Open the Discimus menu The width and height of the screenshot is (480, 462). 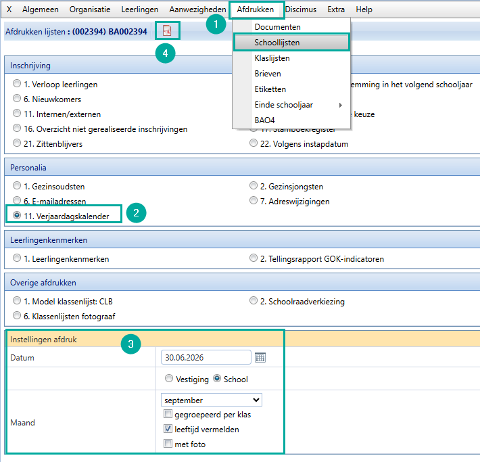[301, 9]
